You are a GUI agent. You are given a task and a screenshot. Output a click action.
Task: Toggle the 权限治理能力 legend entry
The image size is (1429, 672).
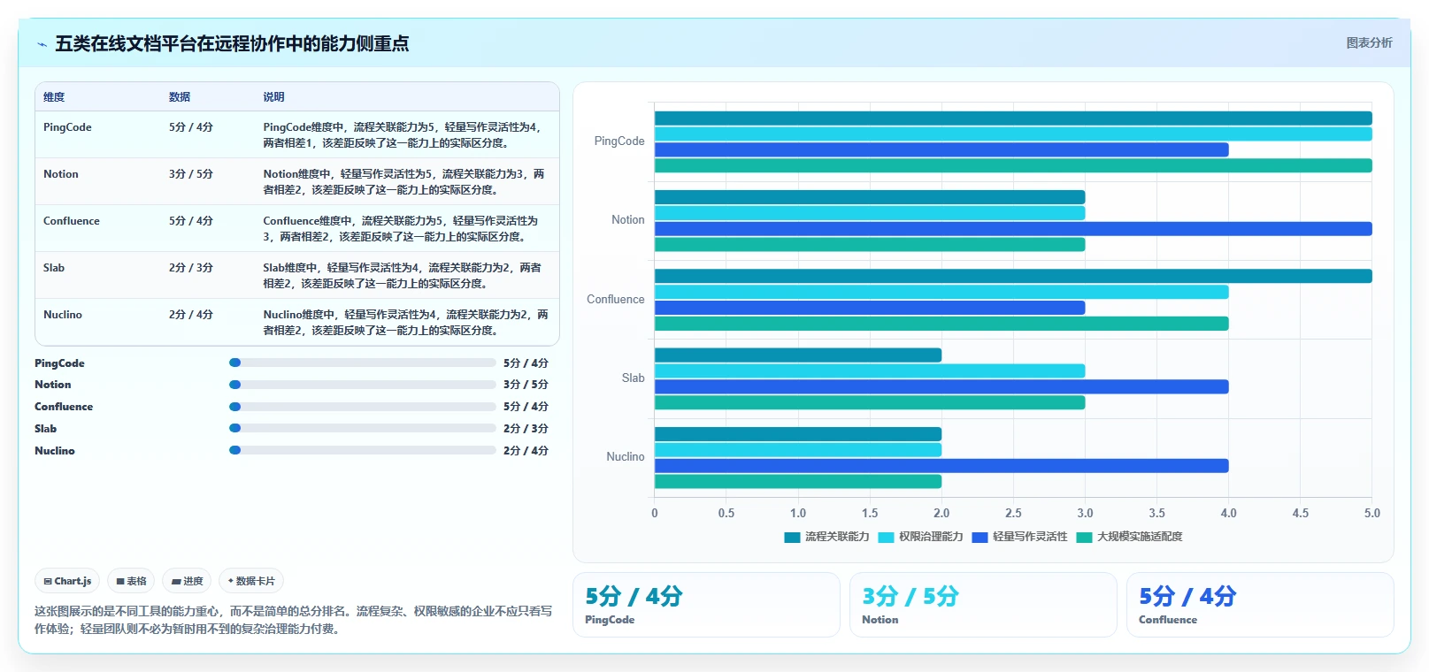(920, 537)
